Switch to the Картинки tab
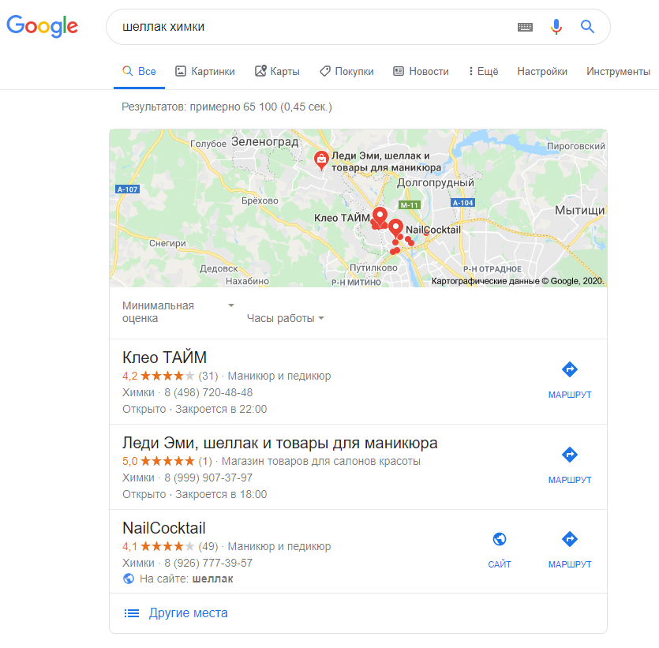This screenshot has width=659, height=648. pyautogui.click(x=204, y=72)
